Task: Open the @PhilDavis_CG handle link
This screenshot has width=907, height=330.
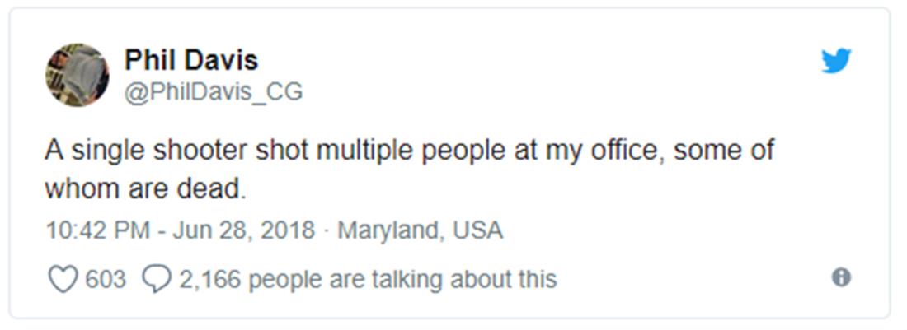Action: coord(214,91)
